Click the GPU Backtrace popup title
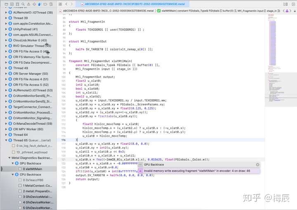297x210 pixels. 154,165
